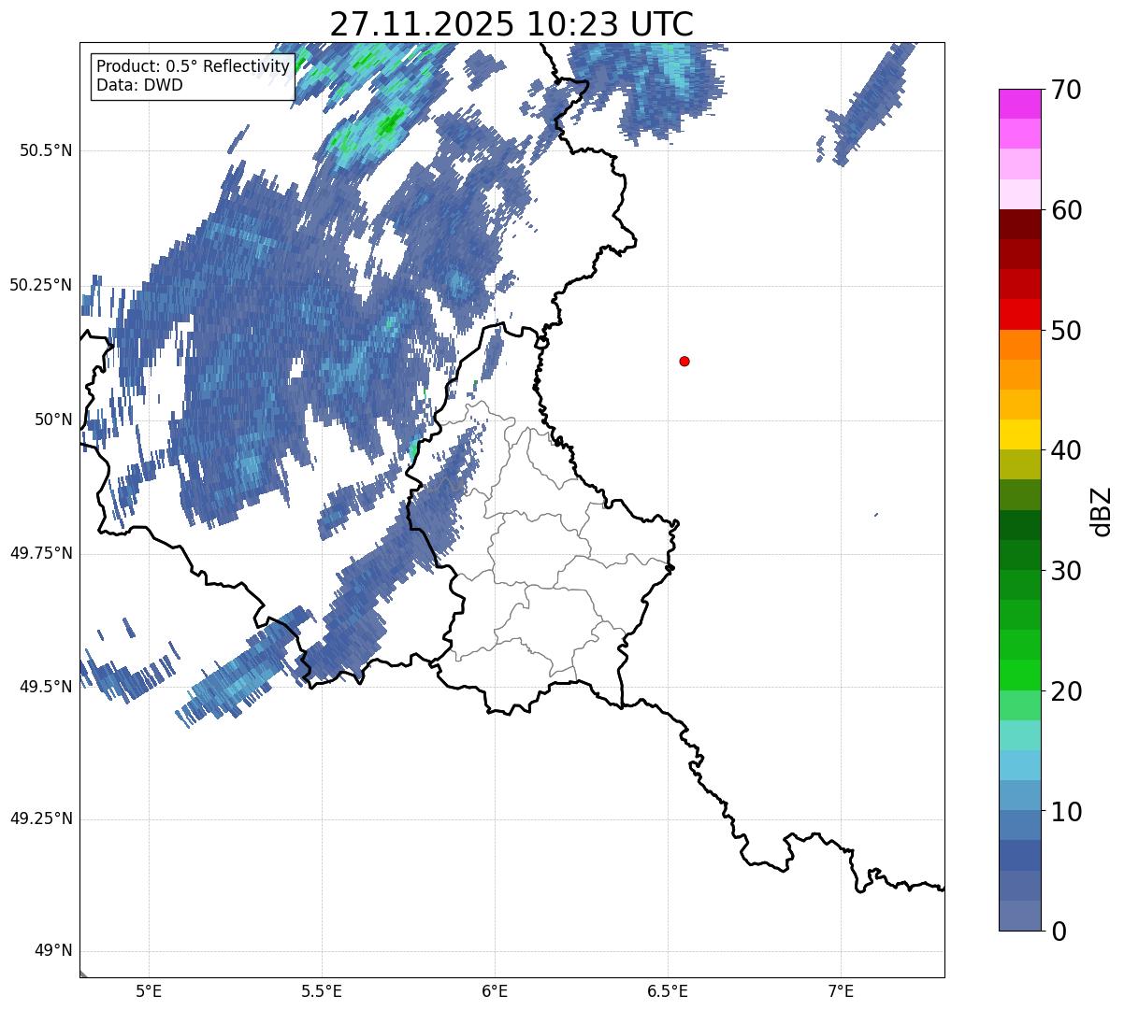Viewport: 1124px width, 1010px height.
Task: Click the 50.25°N latitude label
Action: (x=41, y=285)
